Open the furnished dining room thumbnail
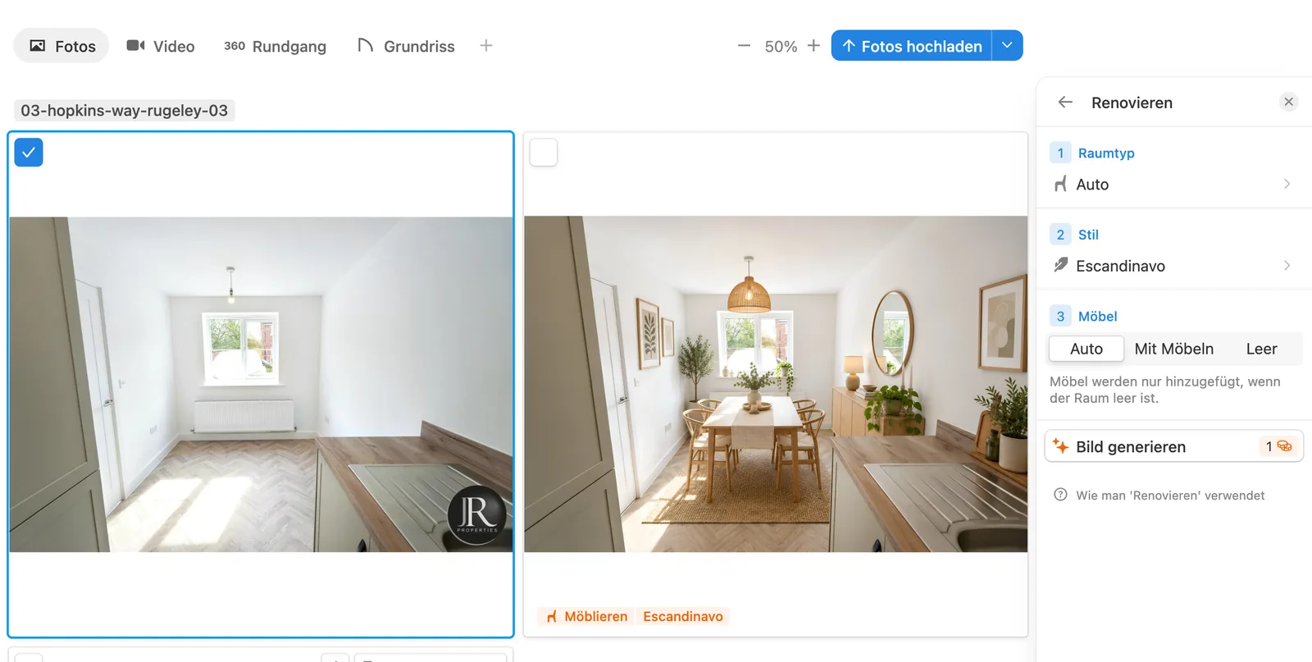 [x=776, y=384]
